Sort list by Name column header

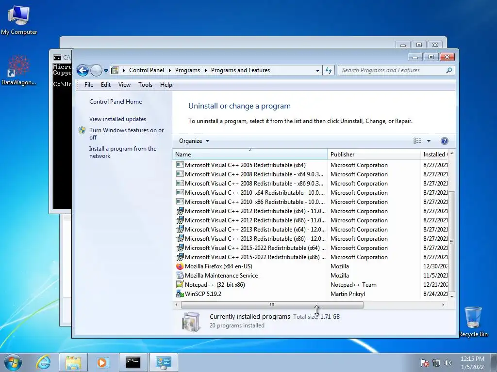(250, 155)
